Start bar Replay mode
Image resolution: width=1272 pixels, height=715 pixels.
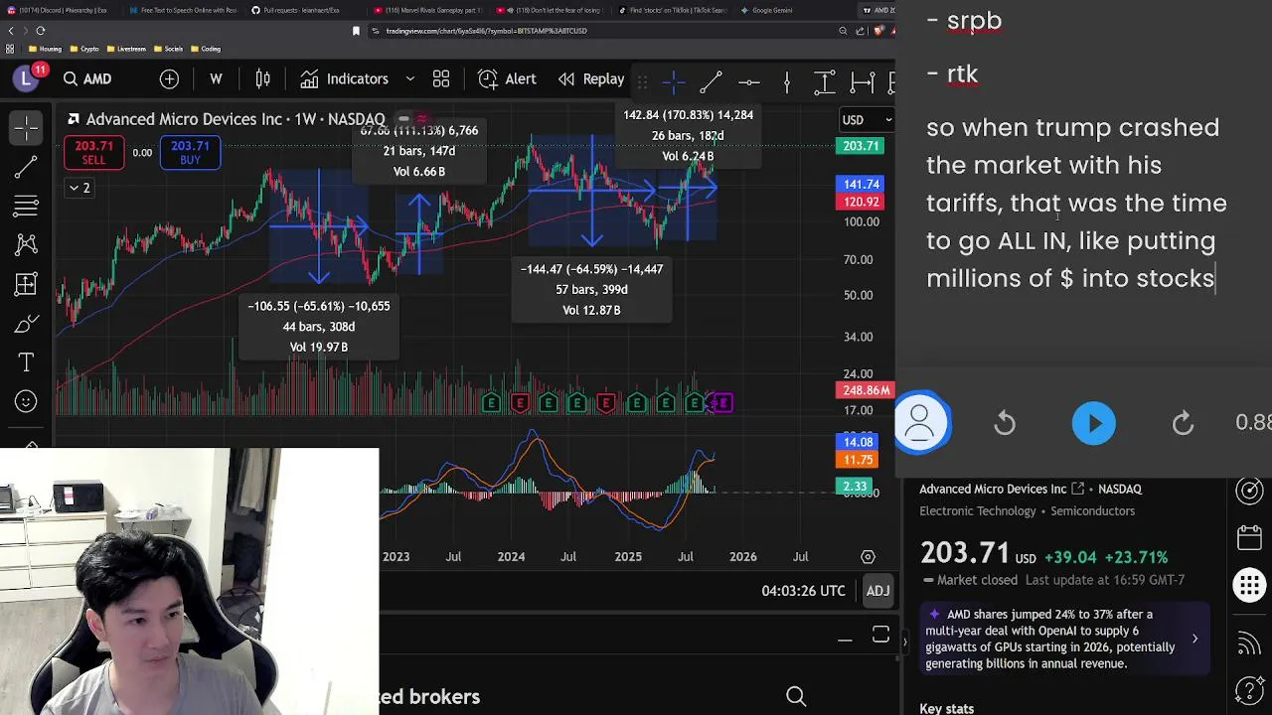pos(591,79)
